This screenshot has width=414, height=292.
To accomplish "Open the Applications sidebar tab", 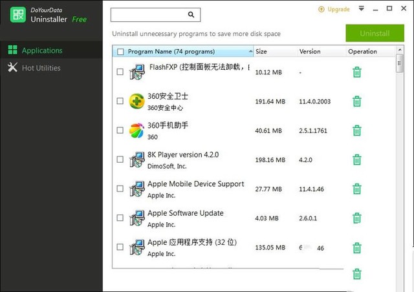I will (42, 50).
